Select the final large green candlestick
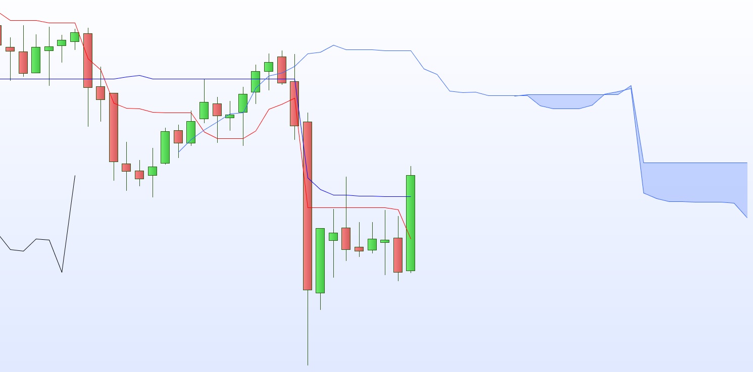This screenshot has height=372, width=753. pos(411,223)
